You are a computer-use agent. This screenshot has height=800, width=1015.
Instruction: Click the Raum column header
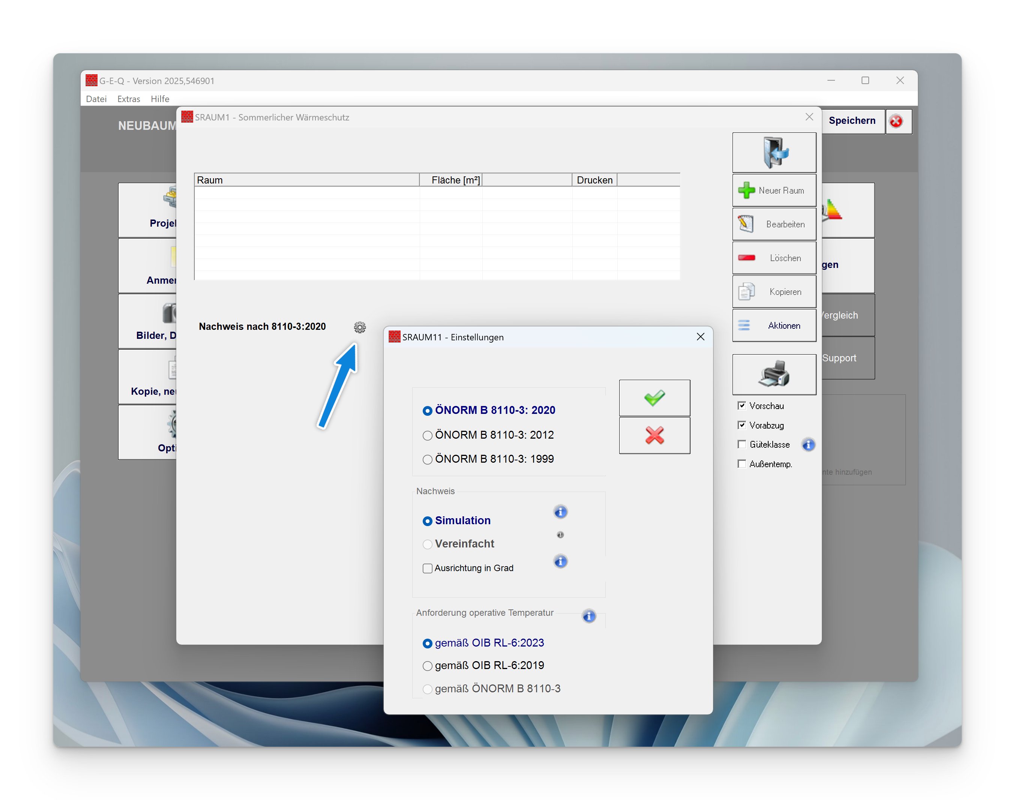pyautogui.click(x=306, y=180)
